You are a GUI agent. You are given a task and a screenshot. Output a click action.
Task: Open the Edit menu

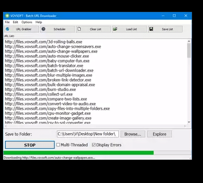click(15, 22)
